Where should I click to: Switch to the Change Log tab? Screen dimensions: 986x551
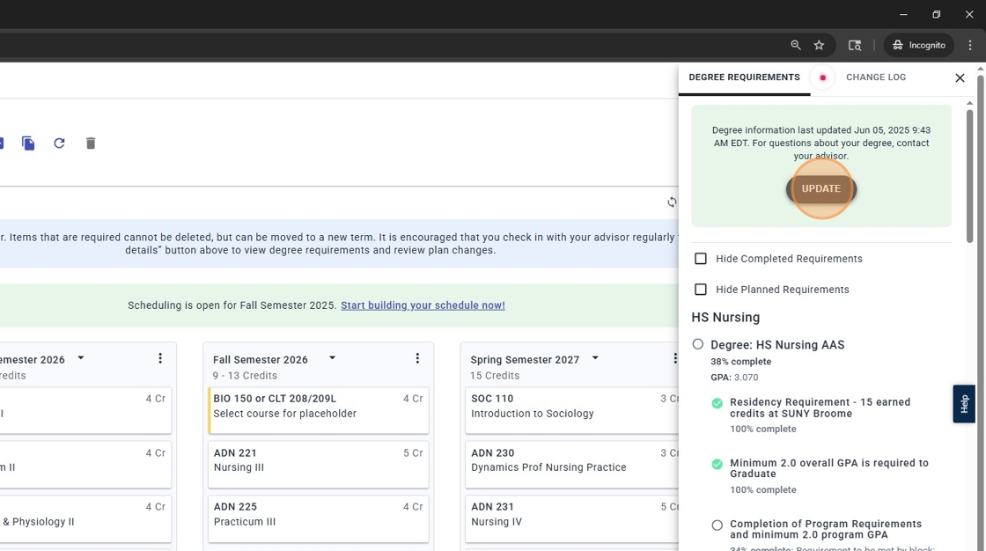pyautogui.click(x=876, y=77)
